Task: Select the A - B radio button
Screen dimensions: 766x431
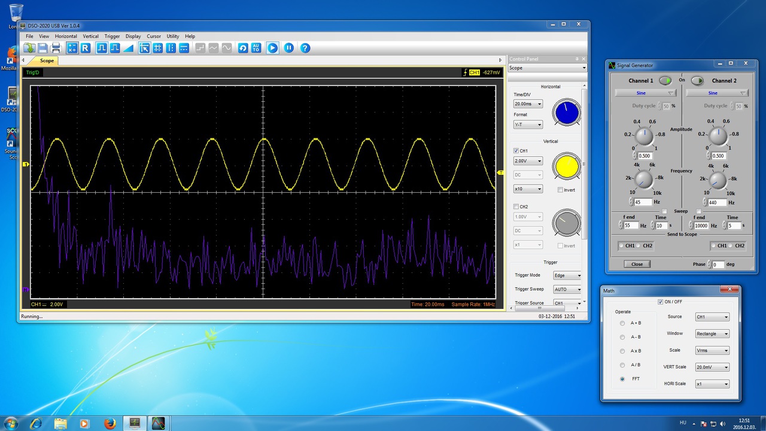Action: [x=622, y=337]
